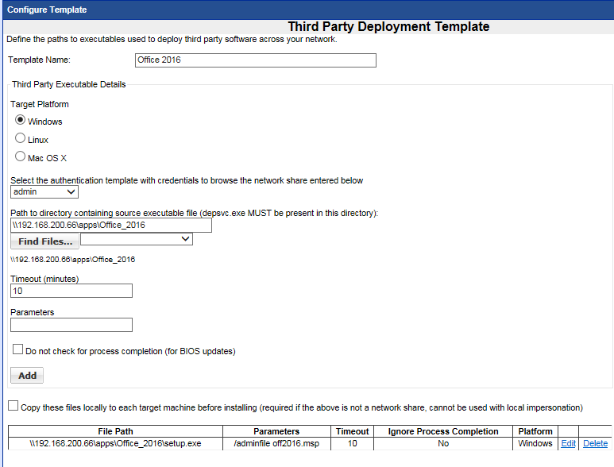Click the source directory path field
This screenshot has width=614, height=467.
pos(111,225)
